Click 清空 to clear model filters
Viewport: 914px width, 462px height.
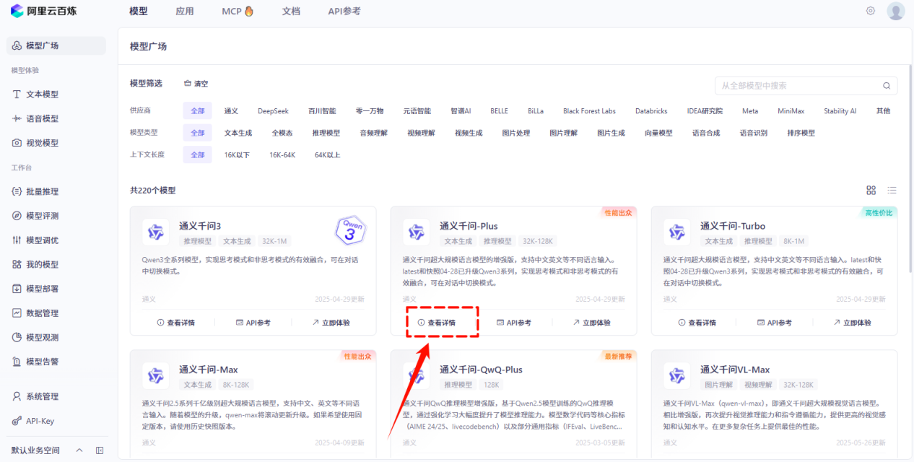pyautogui.click(x=196, y=84)
